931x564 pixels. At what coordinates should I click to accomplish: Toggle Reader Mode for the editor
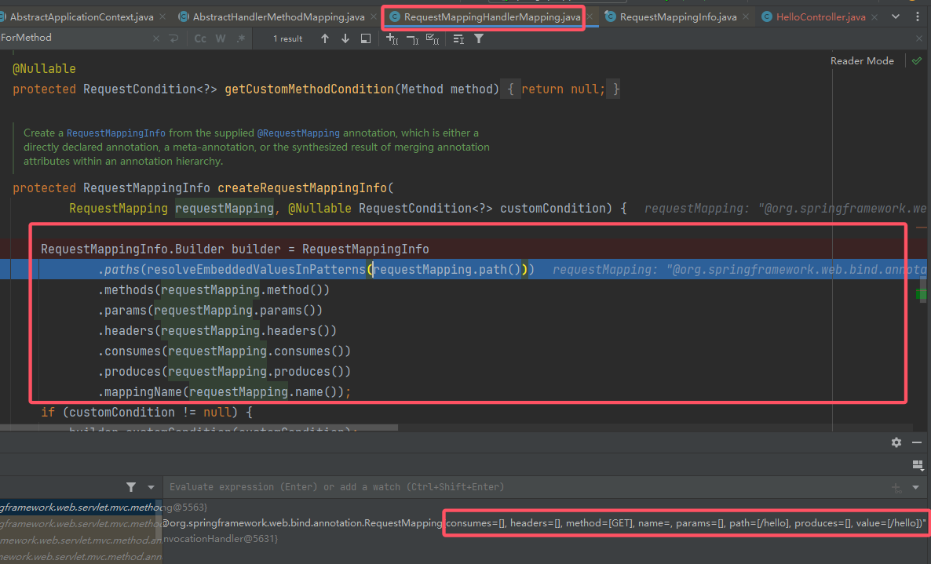point(862,60)
